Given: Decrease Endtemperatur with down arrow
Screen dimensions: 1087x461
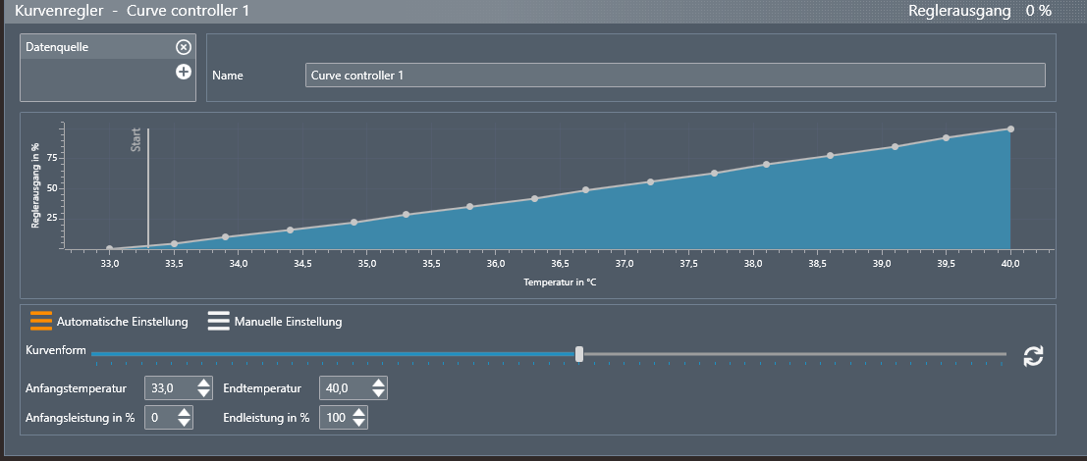Looking at the screenshot, I should (378, 393).
